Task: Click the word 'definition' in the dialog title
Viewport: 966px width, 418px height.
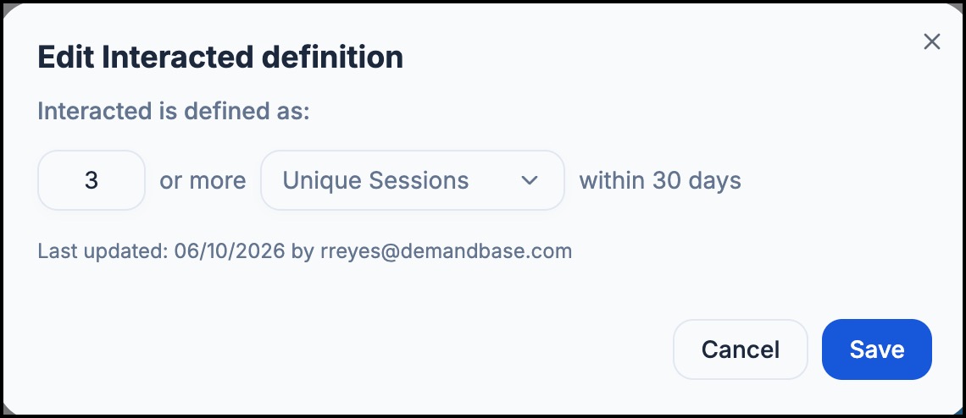Action: coord(333,58)
